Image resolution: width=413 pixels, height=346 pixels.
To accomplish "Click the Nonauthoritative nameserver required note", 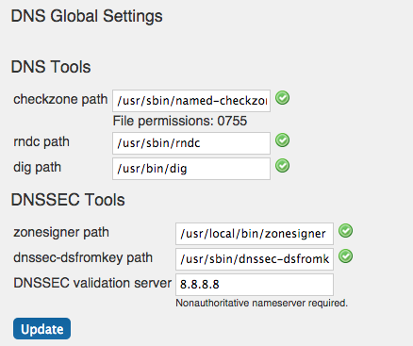I will (261, 303).
